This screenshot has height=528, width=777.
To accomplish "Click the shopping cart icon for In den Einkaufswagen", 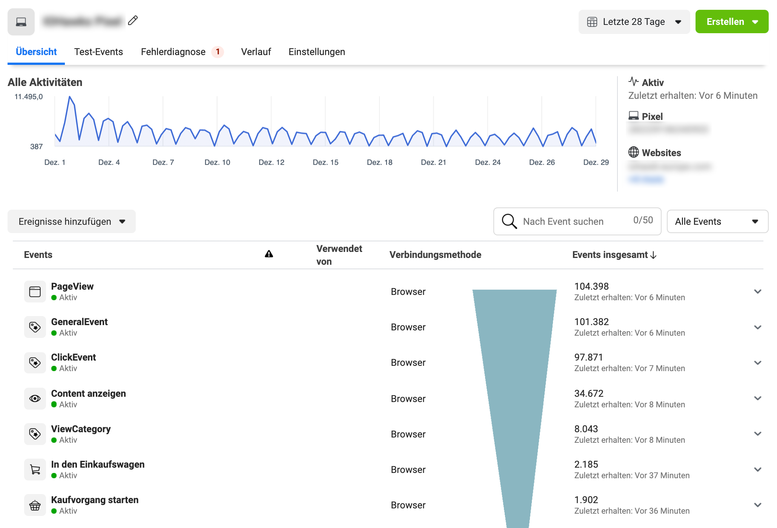I will tap(35, 470).
